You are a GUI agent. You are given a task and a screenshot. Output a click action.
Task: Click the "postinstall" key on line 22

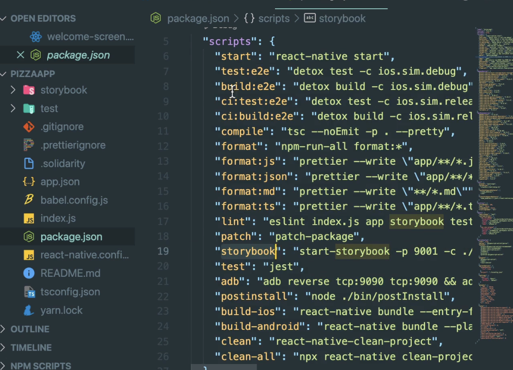tap(254, 297)
